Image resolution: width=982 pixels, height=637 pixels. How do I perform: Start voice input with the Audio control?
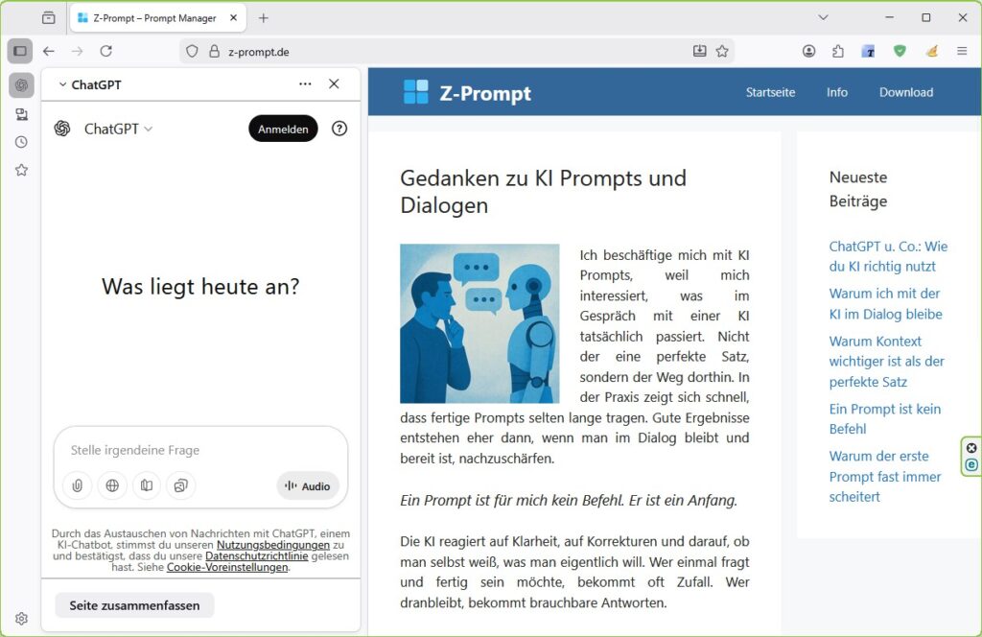point(308,486)
